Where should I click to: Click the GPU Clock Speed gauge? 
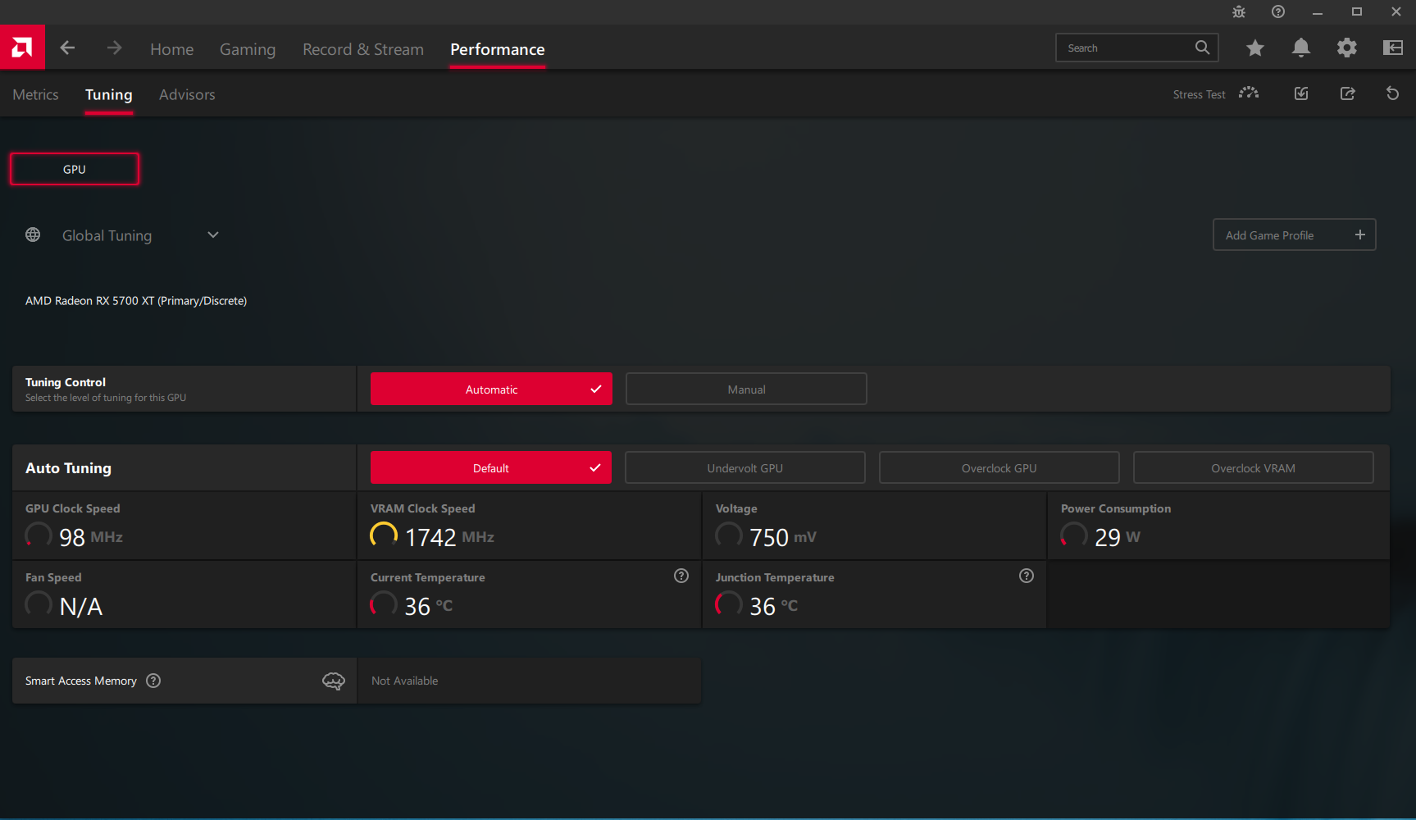point(39,535)
